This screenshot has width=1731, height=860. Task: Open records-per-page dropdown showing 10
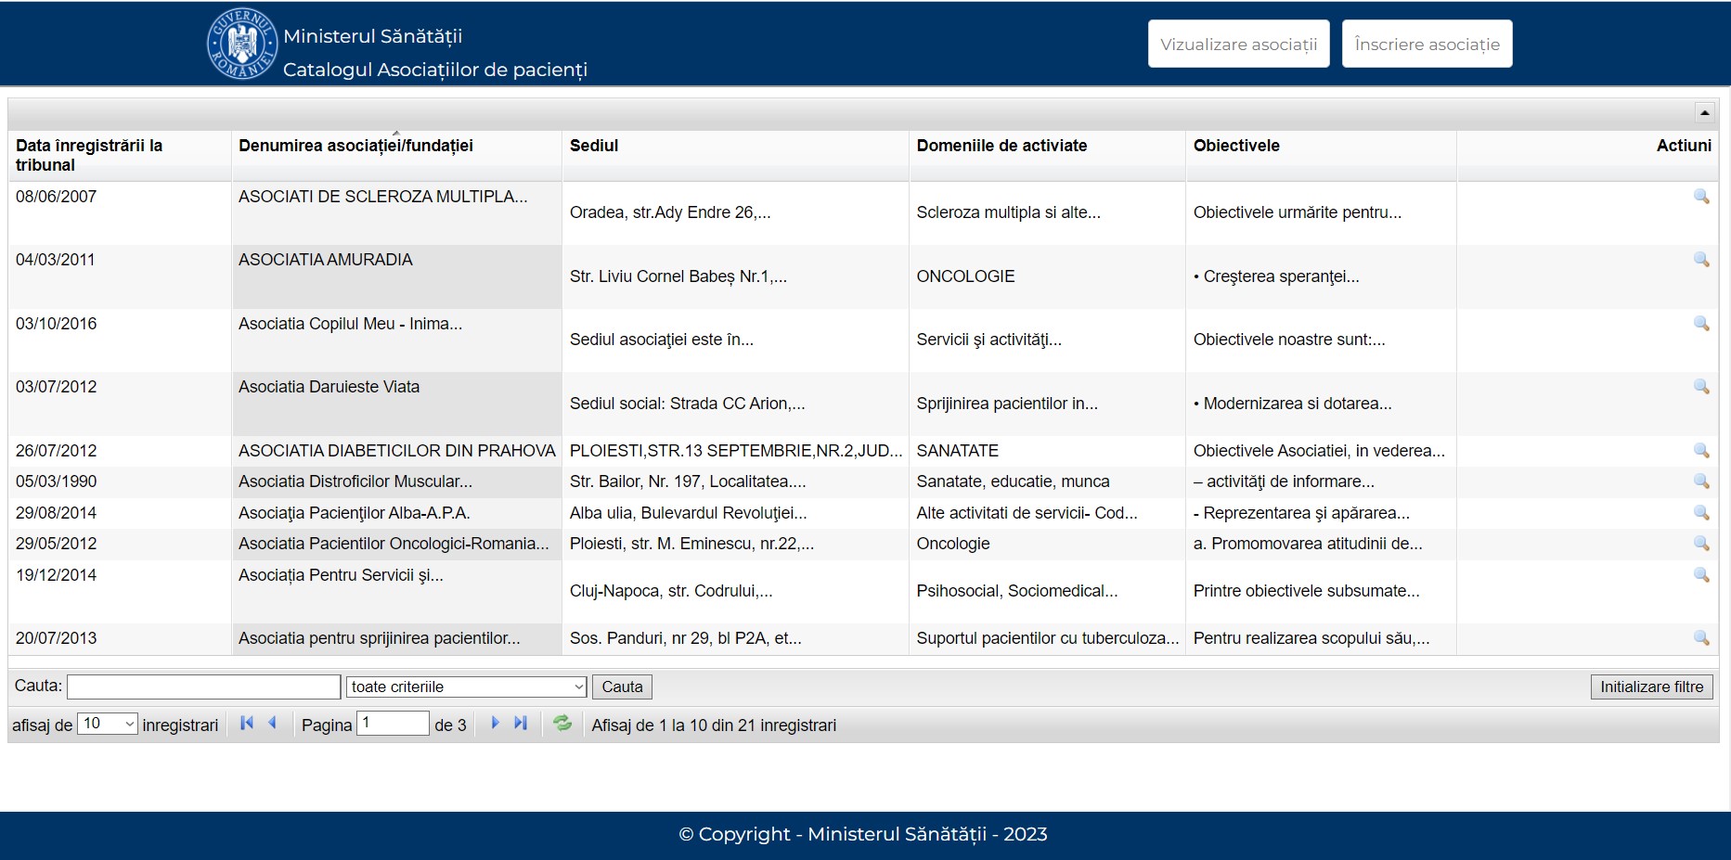coord(108,724)
